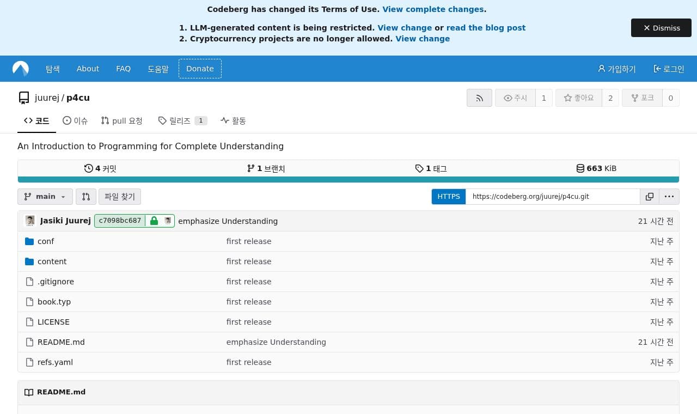Open the LICENSE file
Viewport: 697px width, 414px height.
pyautogui.click(x=53, y=322)
